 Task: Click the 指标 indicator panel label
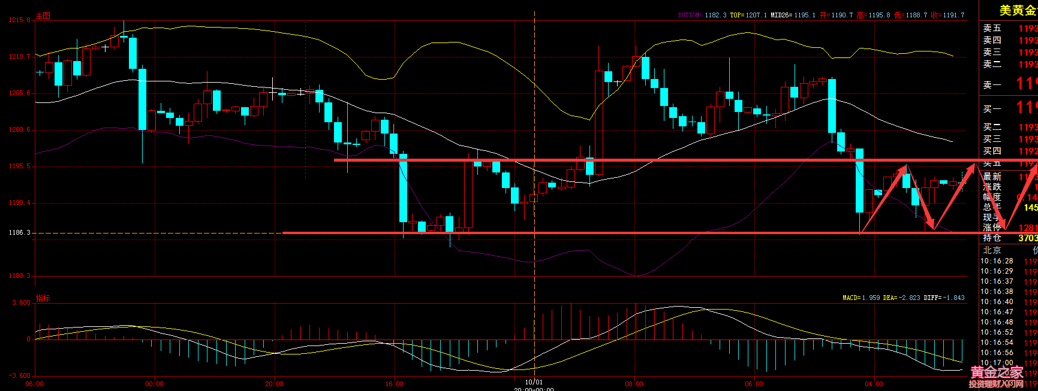tap(43, 298)
